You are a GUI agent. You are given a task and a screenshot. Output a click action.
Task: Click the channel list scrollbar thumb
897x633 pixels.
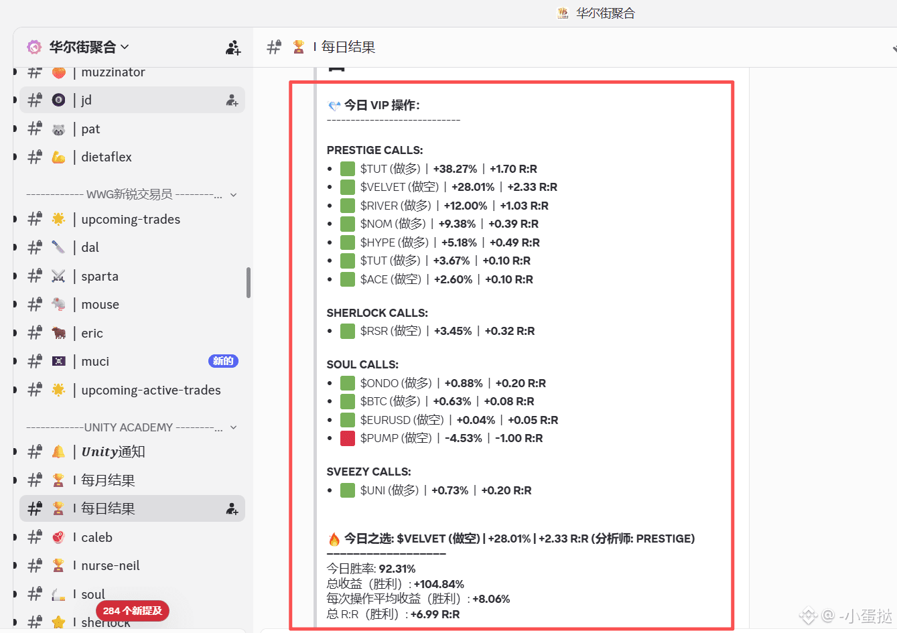click(249, 283)
